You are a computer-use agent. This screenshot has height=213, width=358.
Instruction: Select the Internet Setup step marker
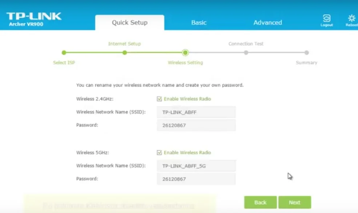(x=124, y=53)
